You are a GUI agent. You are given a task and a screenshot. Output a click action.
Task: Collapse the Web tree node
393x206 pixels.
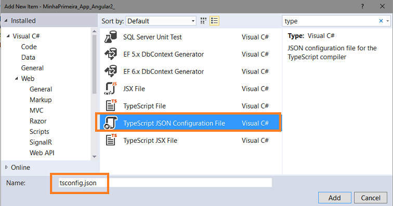click(17, 78)
